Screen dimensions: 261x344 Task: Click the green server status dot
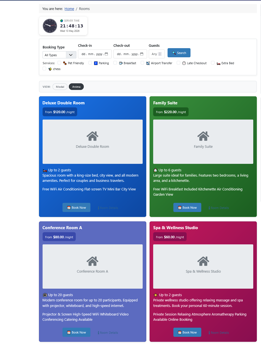tap(62, 21)
